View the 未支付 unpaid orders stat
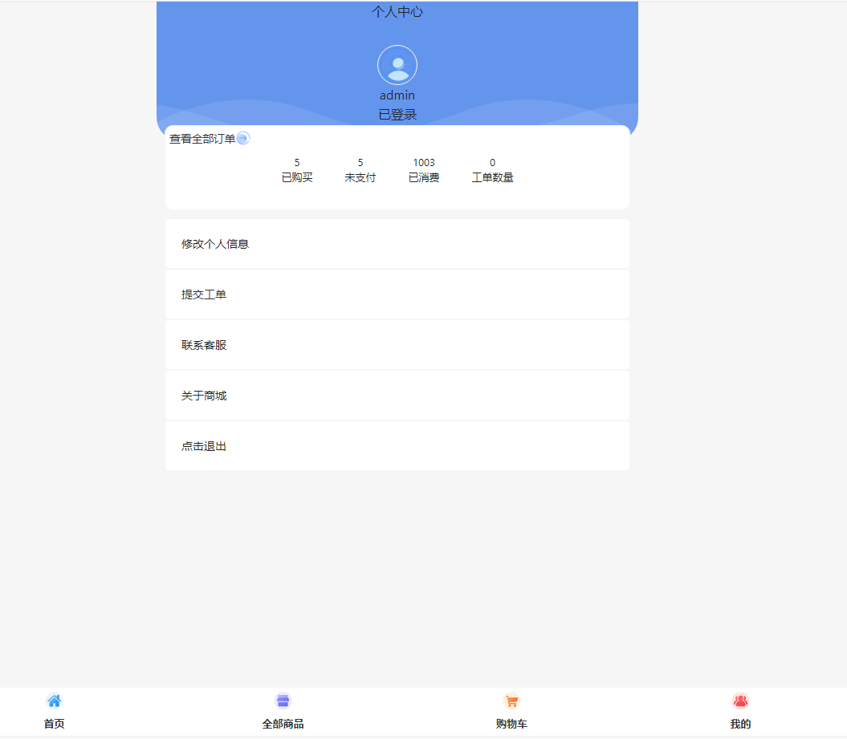Screen dimensions: 847x739 pyautogui.click(x=360, y=171)
